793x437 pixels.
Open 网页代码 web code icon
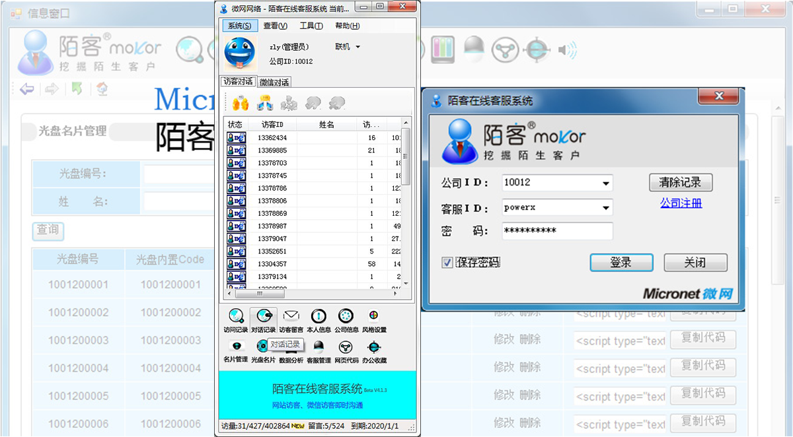tap(346, 347)
